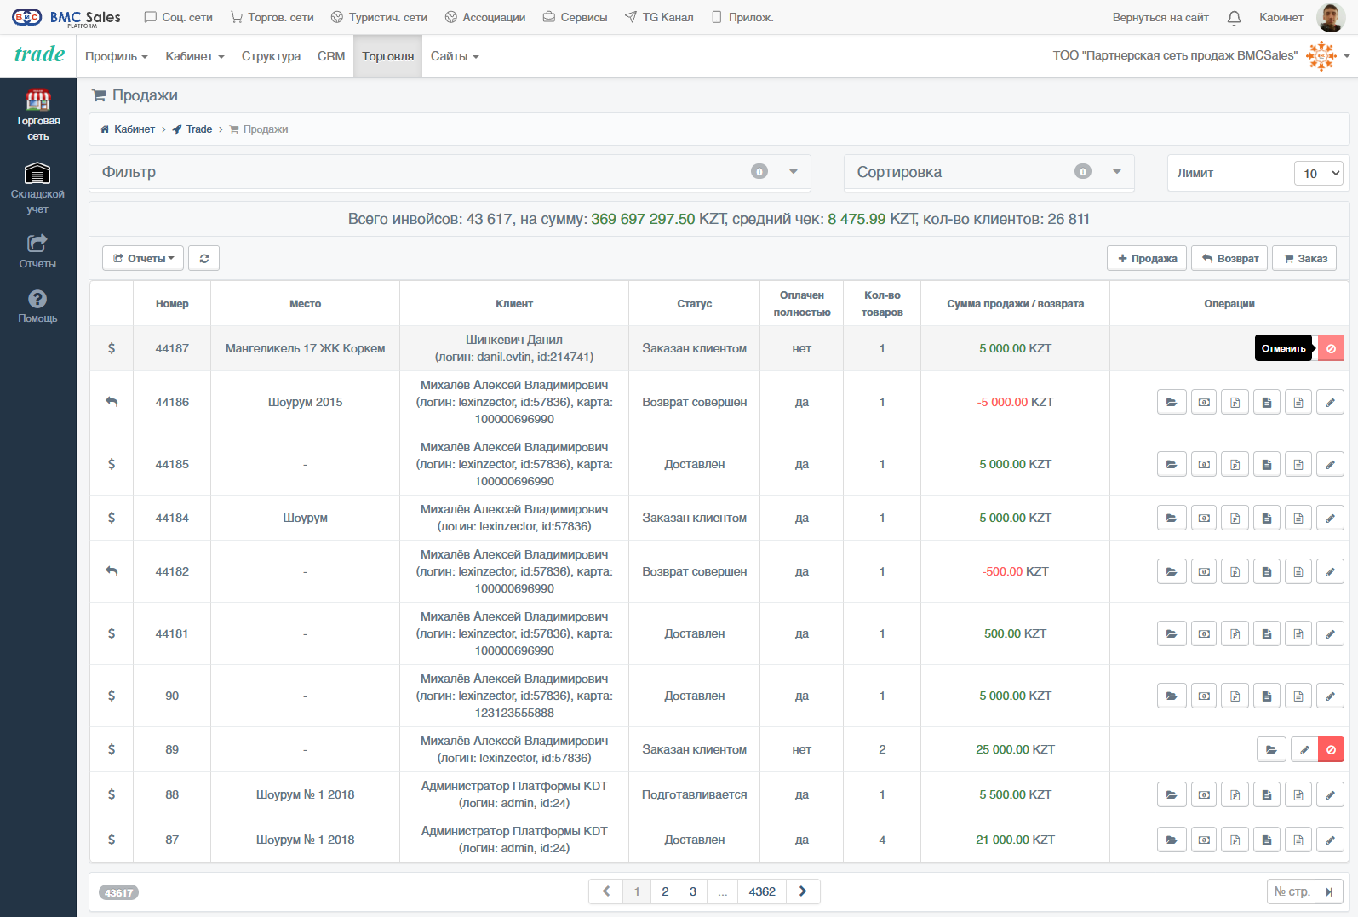Screen dimensions: 1358x917
Task: Open folder icon for invoice 44186
Action: coord(1172,402)
